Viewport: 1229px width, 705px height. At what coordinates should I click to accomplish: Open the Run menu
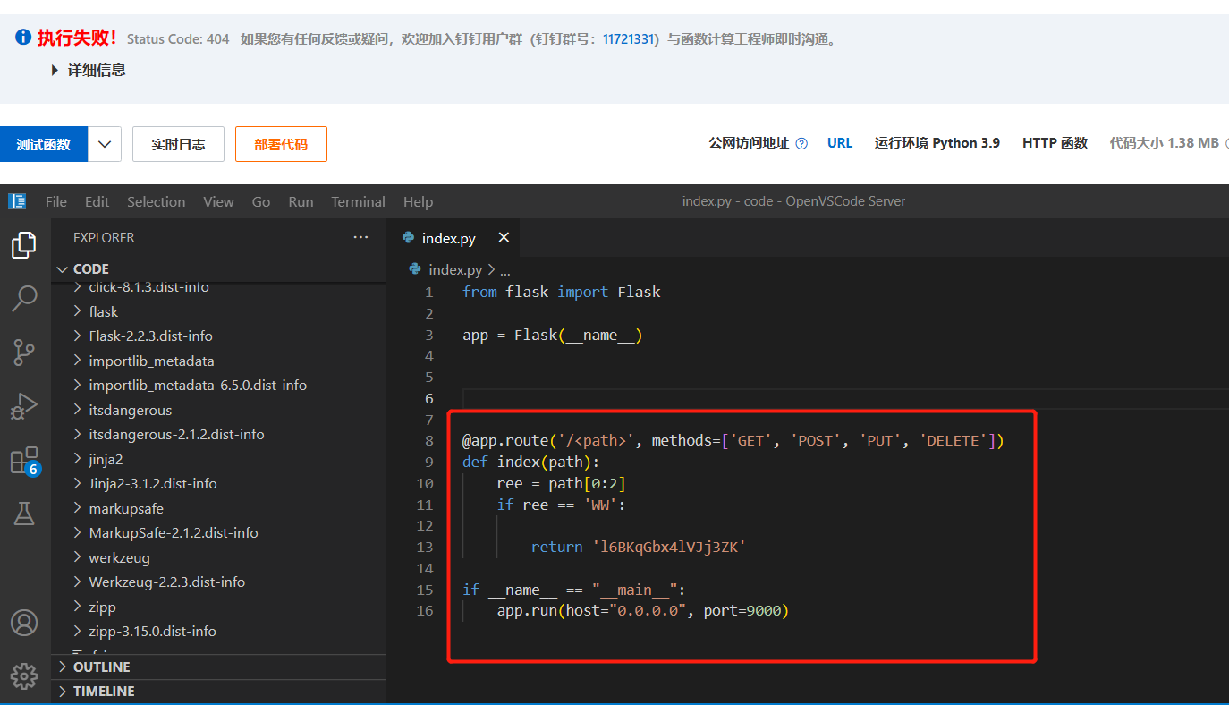click(x=301, y=201)
